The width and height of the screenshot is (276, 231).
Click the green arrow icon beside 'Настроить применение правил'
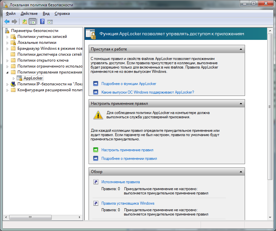[x=96, y=150]
